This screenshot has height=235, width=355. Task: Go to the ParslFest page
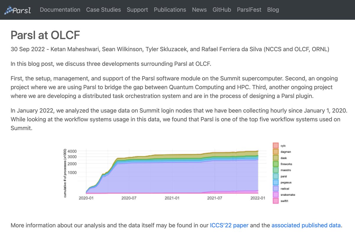pyautogui.click(x=249, y=10)
